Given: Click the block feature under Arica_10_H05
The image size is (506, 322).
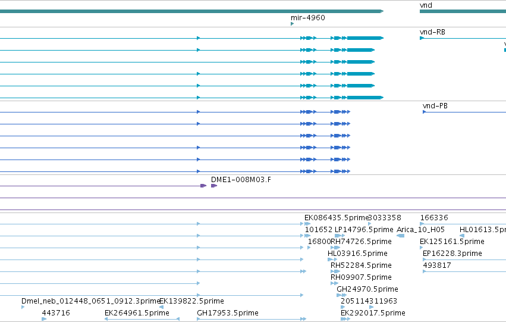Looking at the screenshot, I should point(400,236).
